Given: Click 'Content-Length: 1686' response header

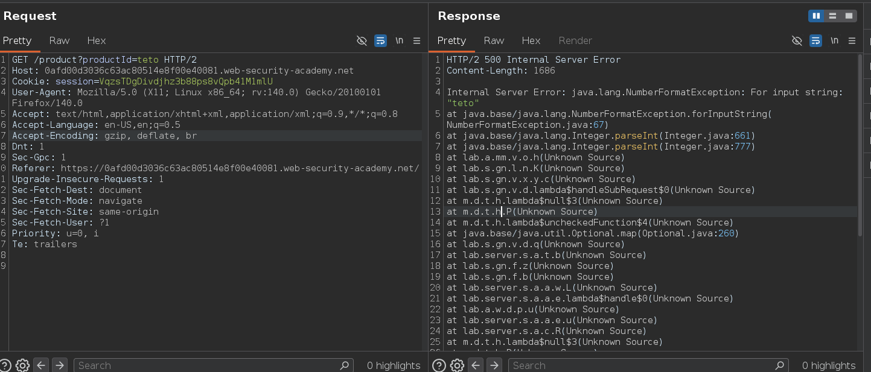Looking at the screenshot, I should click(501, 71).
